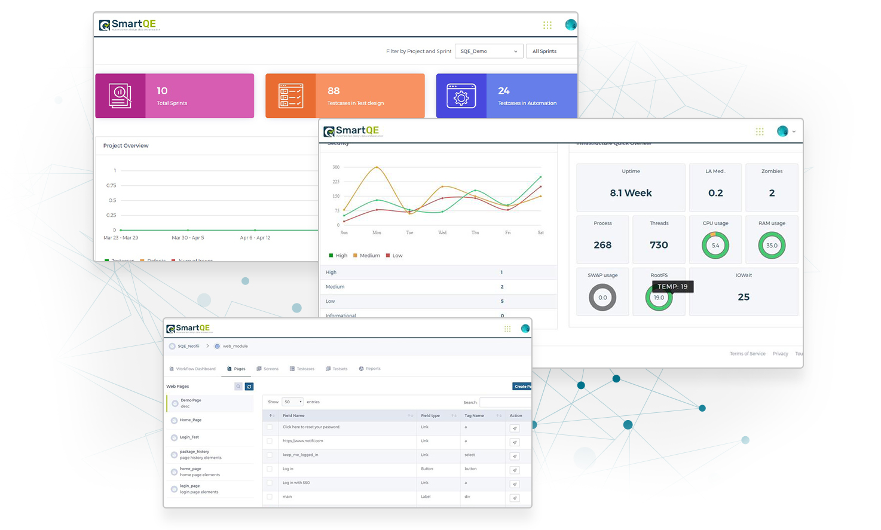The height and width of the screenshot is (530, 881).
Task: Select the Demo Page web page
Action: (210, 403)
